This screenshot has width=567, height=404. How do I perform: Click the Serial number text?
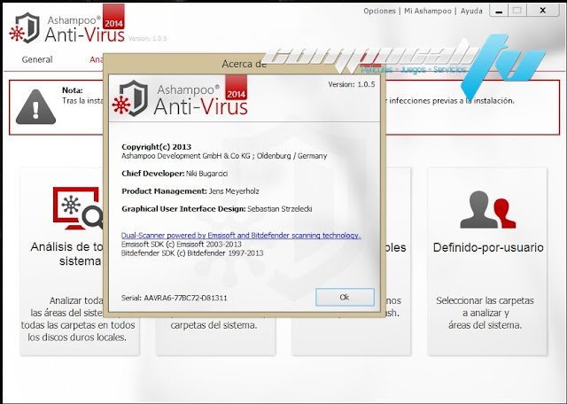pyautogui.click(x=175, y=298)
